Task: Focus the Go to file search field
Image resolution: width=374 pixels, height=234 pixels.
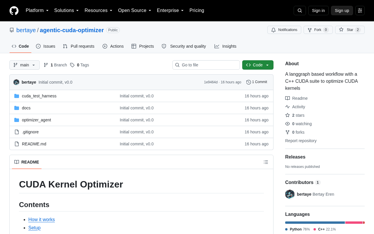Action: click(x=206, y=65)
